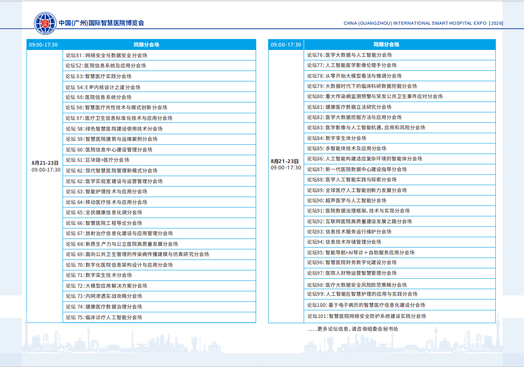Select 论坛51 网络安全与数据安全分会场 row
Image resolution: width=524 pixels, height=367 pixels.
[x=106, y=55]
